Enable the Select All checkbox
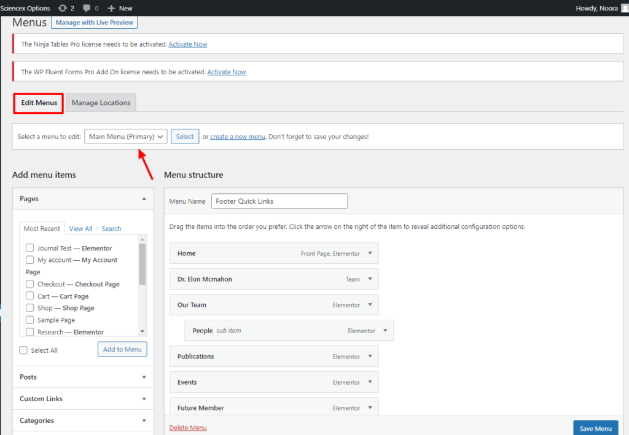Image resolution: width=629 pixels, height=435 pixels. [23, 350]
